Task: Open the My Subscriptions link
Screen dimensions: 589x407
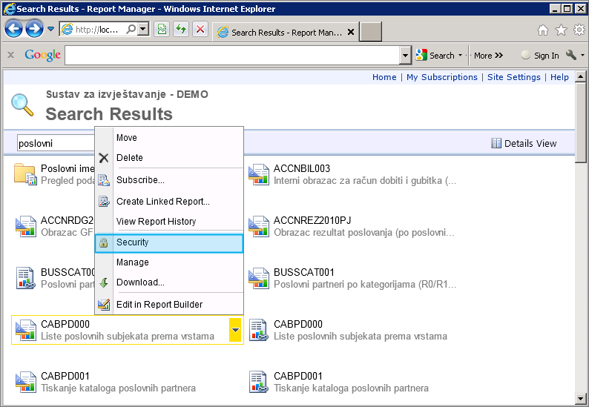Action: 441,77
